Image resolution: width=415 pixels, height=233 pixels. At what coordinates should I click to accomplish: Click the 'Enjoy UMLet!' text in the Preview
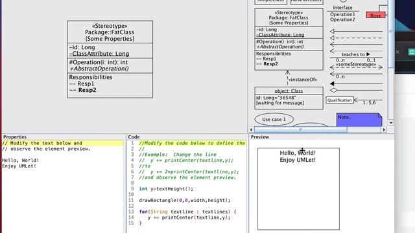298,160
